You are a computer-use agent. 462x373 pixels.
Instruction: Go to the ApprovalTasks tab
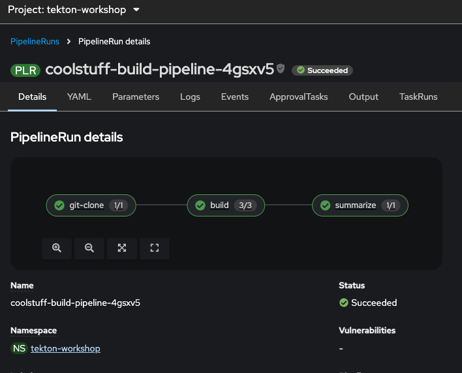pyautogui.click(x=299, y=97)
